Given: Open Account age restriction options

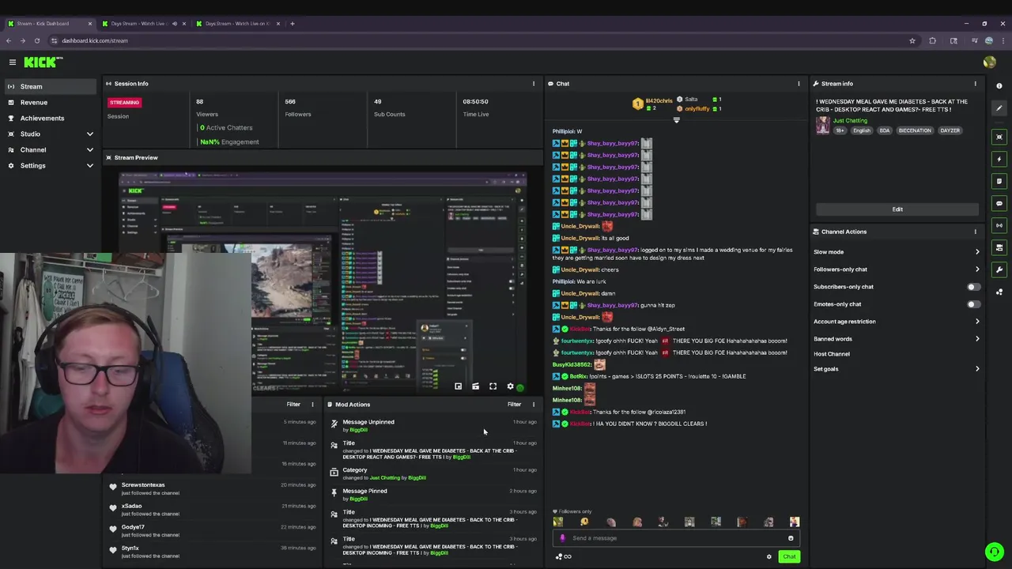Looking at the screenshot, I should (977, 322).
